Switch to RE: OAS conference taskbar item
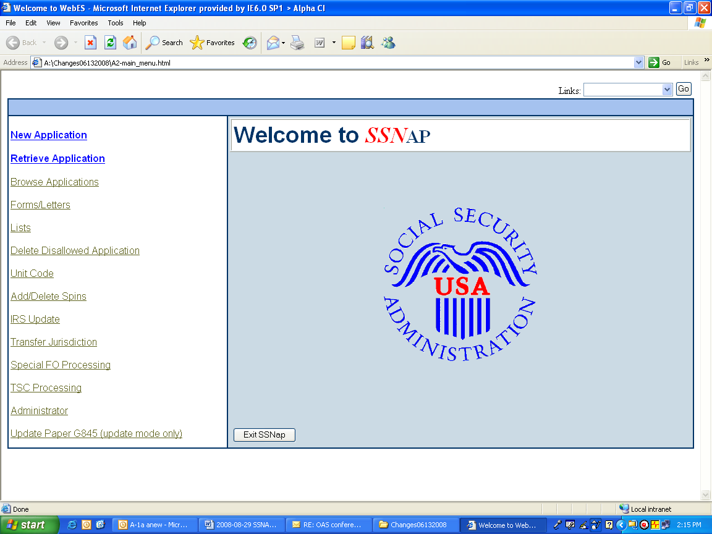 pyautogui.click(x=329, y=525)
